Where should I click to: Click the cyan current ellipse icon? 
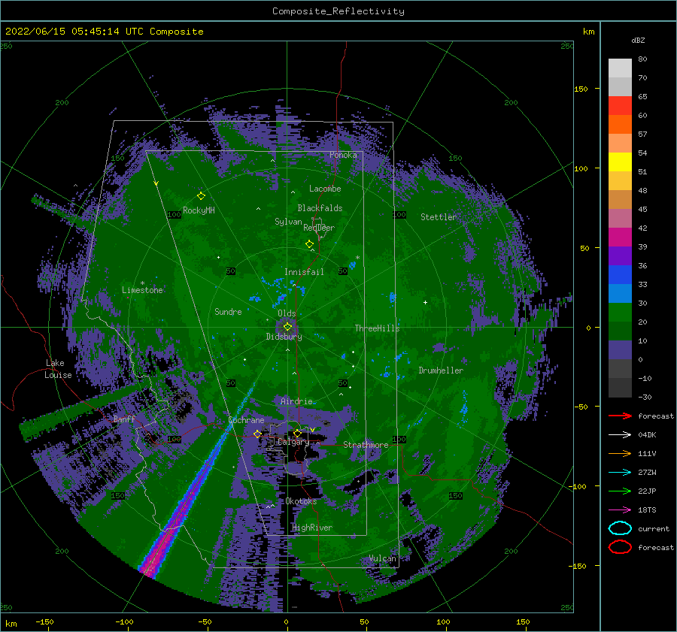coord(620,528)
